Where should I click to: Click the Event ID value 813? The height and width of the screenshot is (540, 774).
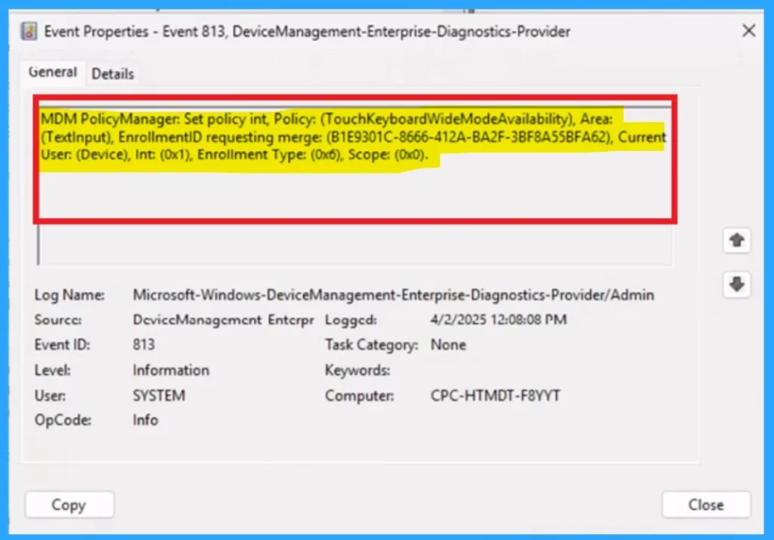click(144, 344)
